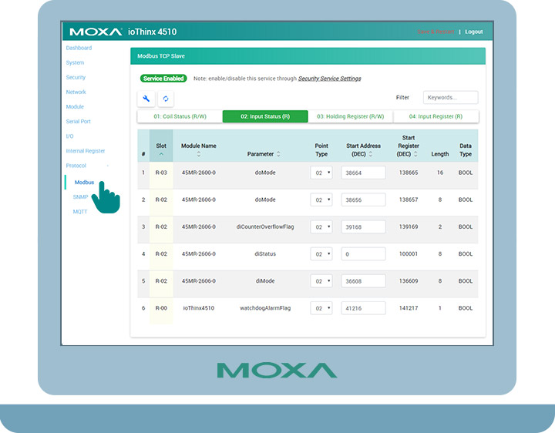Click slot R-03 cell
Image resolution: width=555 pixels, height=433 pixels.
pos(161,173)
